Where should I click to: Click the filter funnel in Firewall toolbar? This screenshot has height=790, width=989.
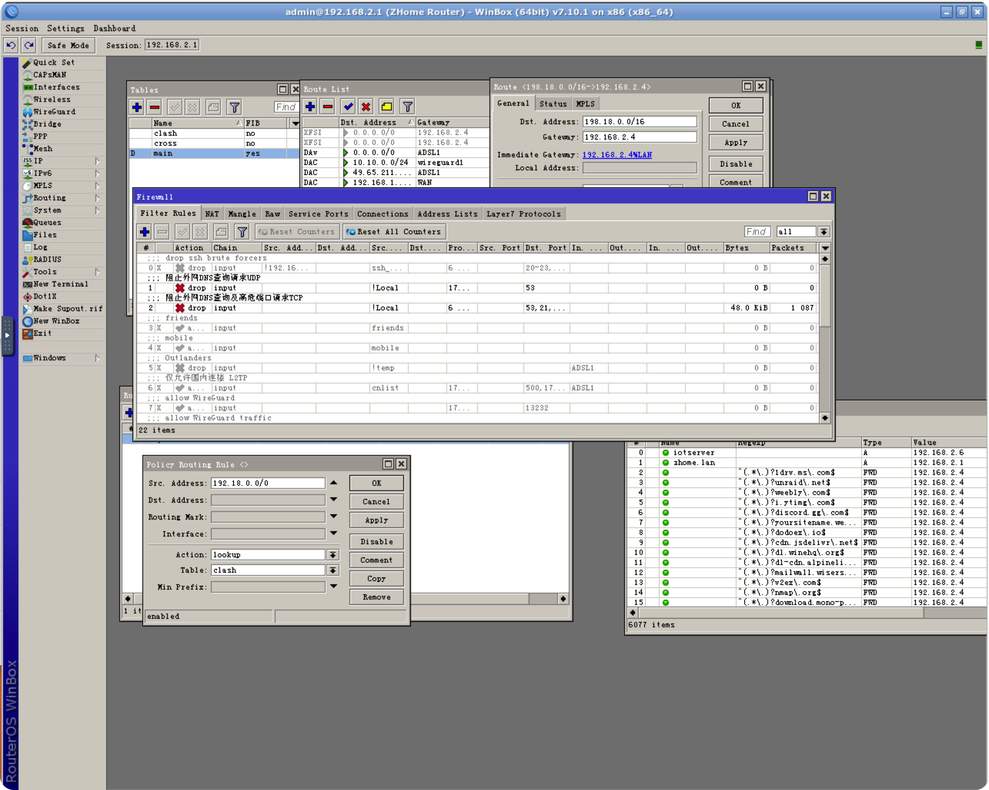pos(242,232)
